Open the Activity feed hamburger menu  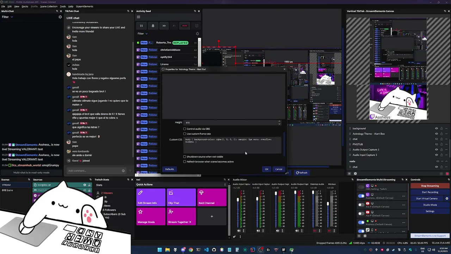(x=138, y=17)
